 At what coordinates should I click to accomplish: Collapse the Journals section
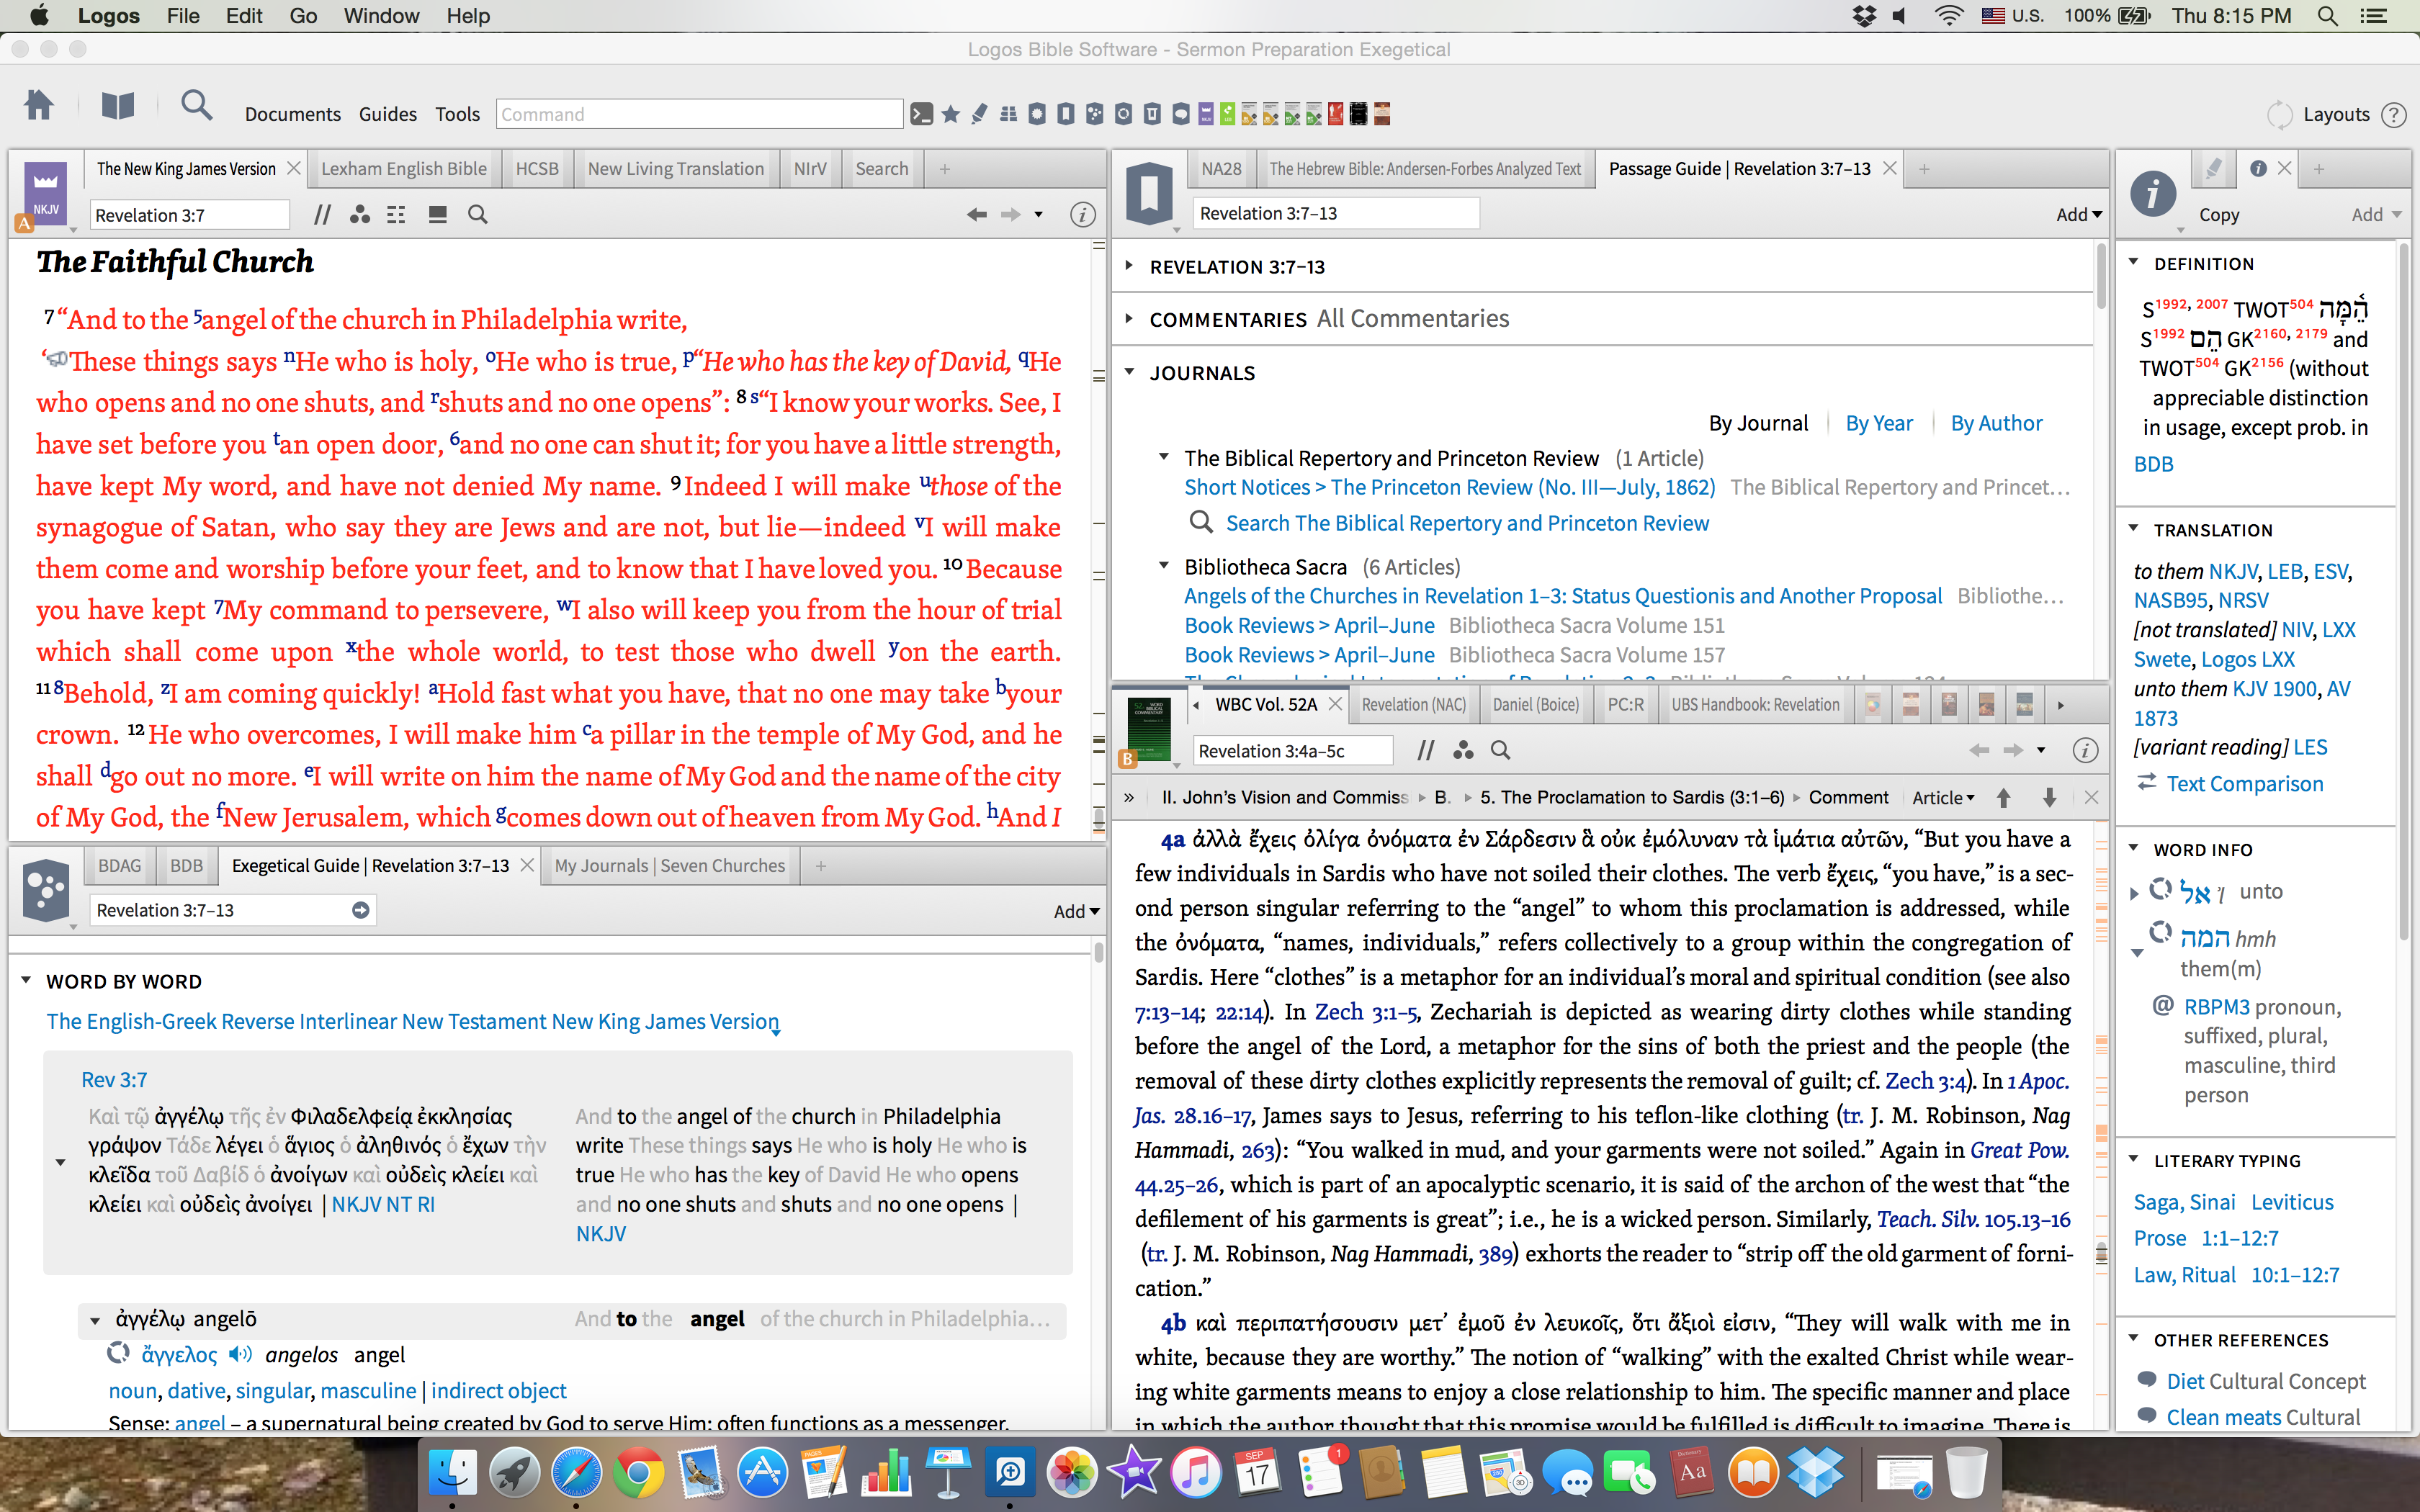click(1129, 372)
